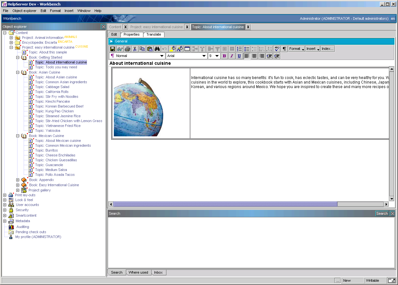Select Topic: Kung Pao Chicken in tree

pyautogui.click(x=54, y=111)
